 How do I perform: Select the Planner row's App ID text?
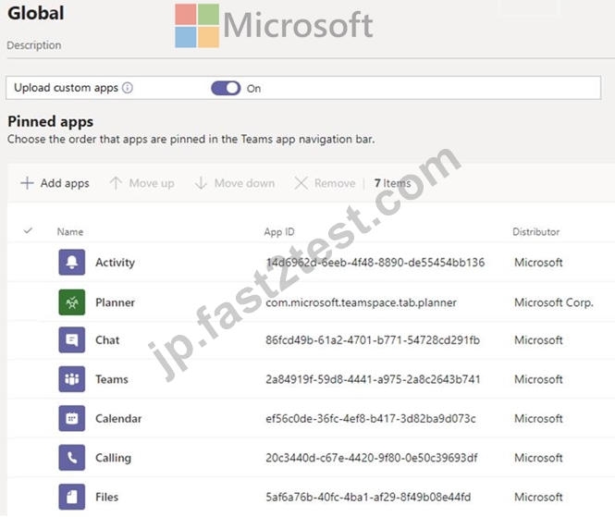(x=361, y=302)
